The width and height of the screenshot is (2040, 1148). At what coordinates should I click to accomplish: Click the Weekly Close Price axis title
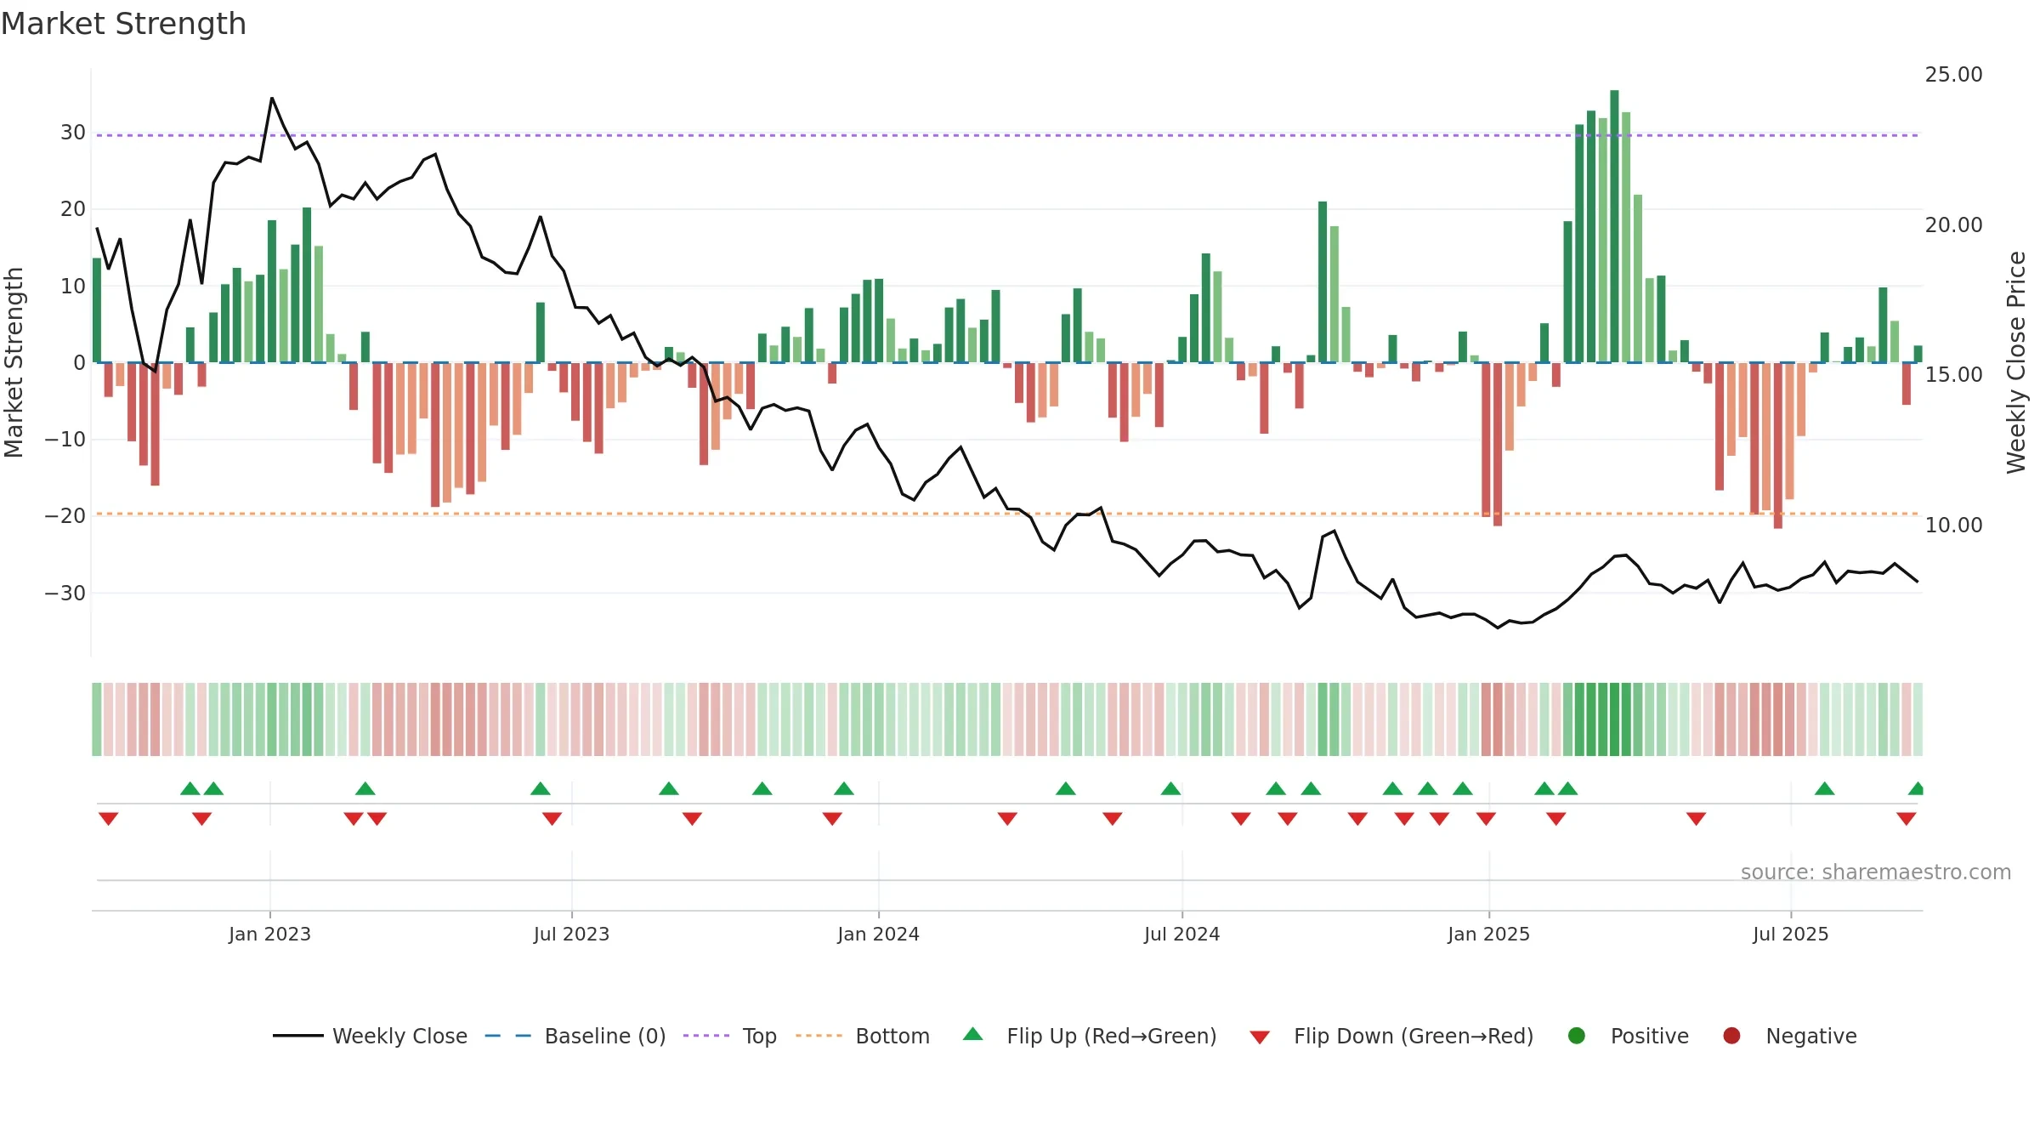(2016, 362)
